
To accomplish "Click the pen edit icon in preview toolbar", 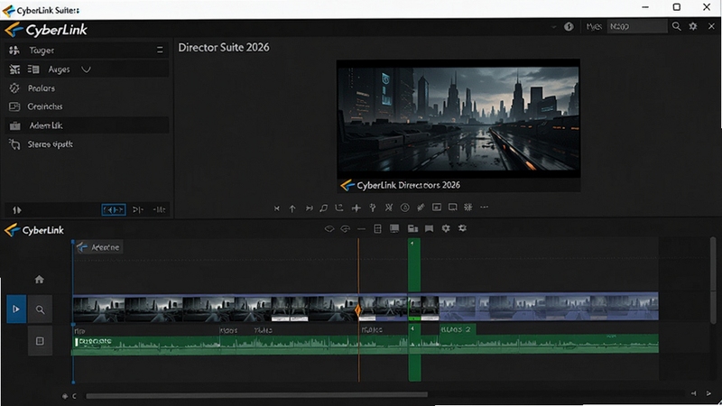I will pos(421,208).
